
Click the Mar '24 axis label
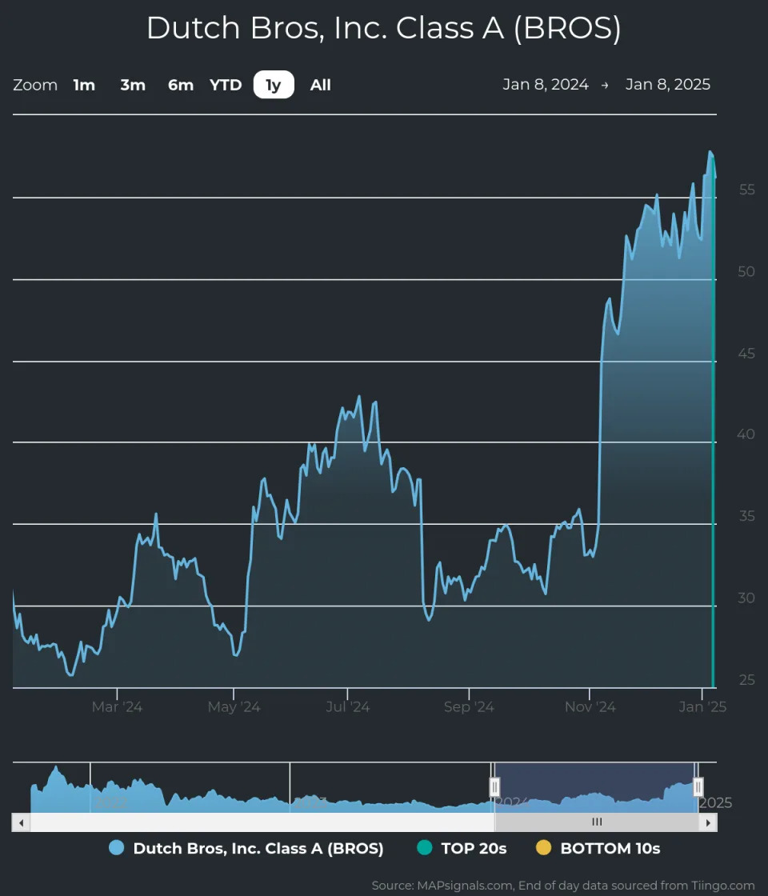pyautogui.click(x=117, y=707)
